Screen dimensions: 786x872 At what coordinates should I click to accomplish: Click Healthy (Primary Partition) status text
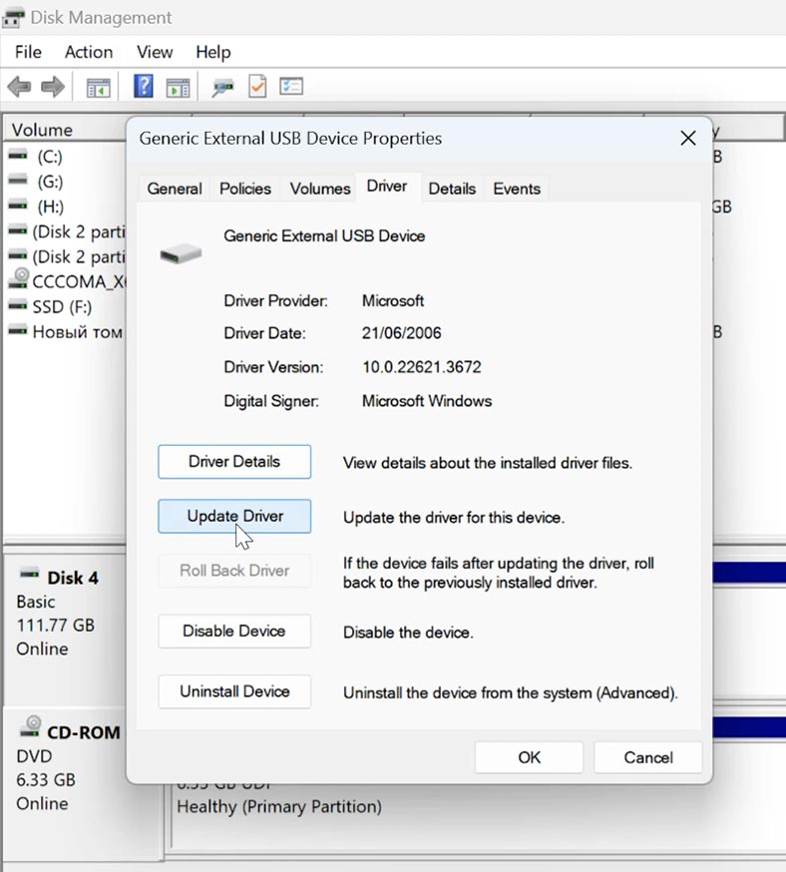pyautogui.click(x=279, y=806)
